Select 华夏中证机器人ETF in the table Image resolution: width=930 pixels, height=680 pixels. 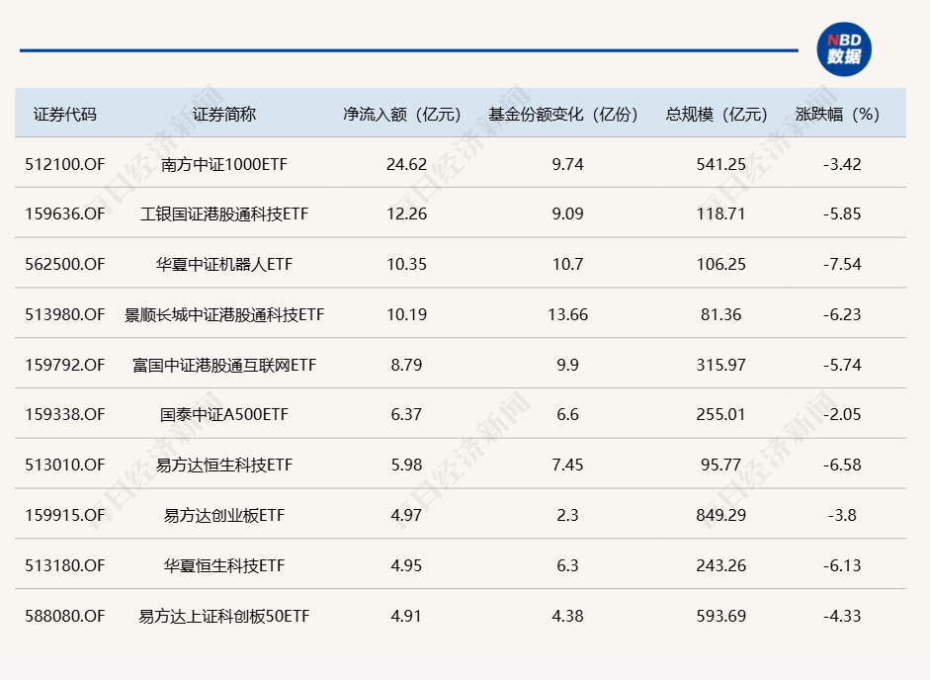click(x=224, y=265)
